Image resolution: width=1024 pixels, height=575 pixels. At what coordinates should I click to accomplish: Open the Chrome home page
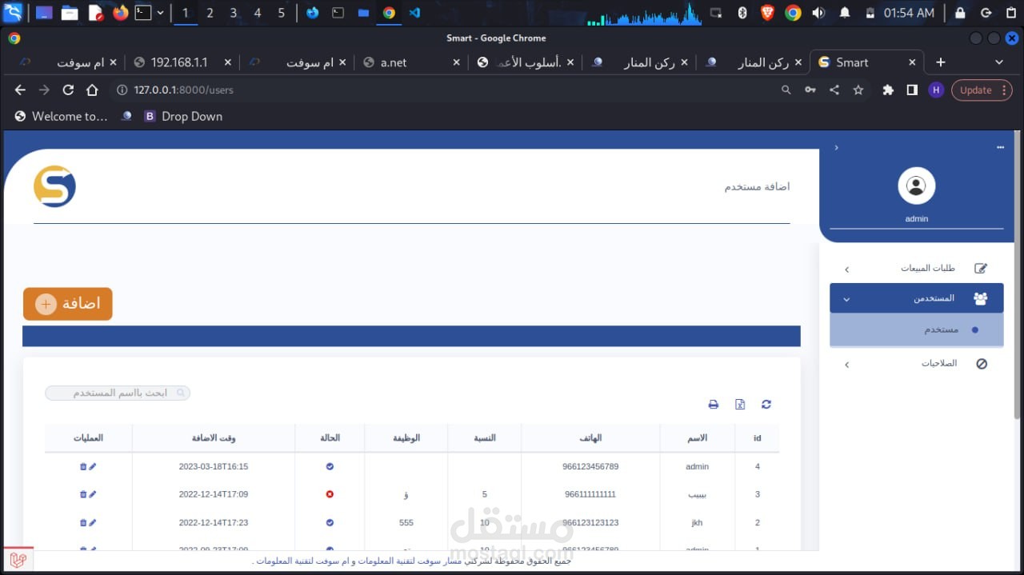92,90
